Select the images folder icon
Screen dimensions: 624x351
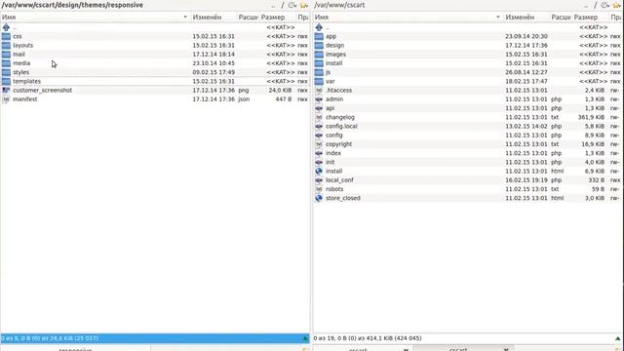319,55
